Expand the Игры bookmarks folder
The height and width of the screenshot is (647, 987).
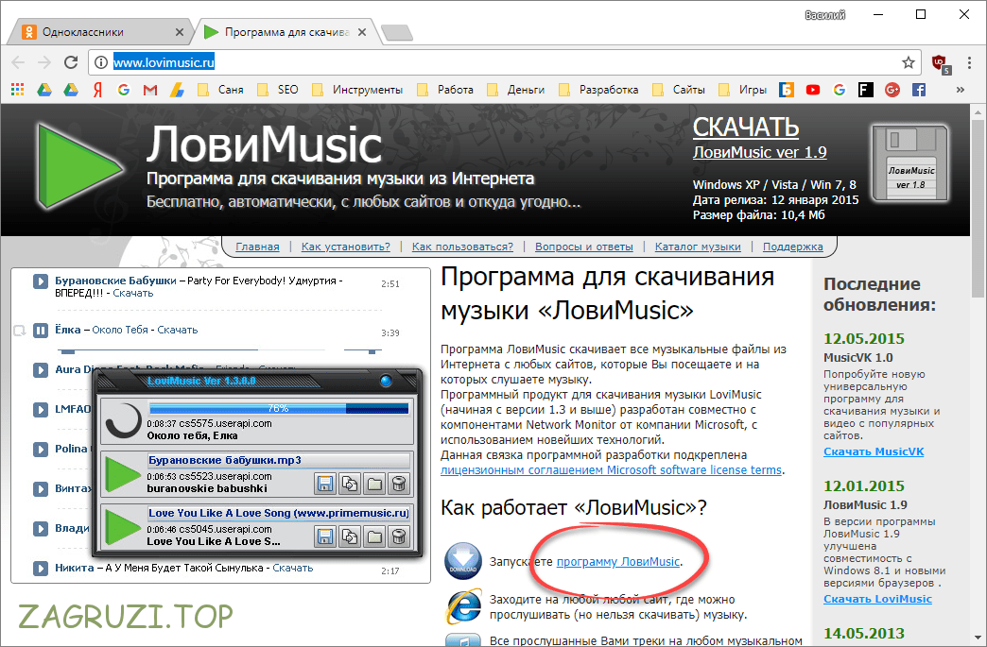click(743, 90)
